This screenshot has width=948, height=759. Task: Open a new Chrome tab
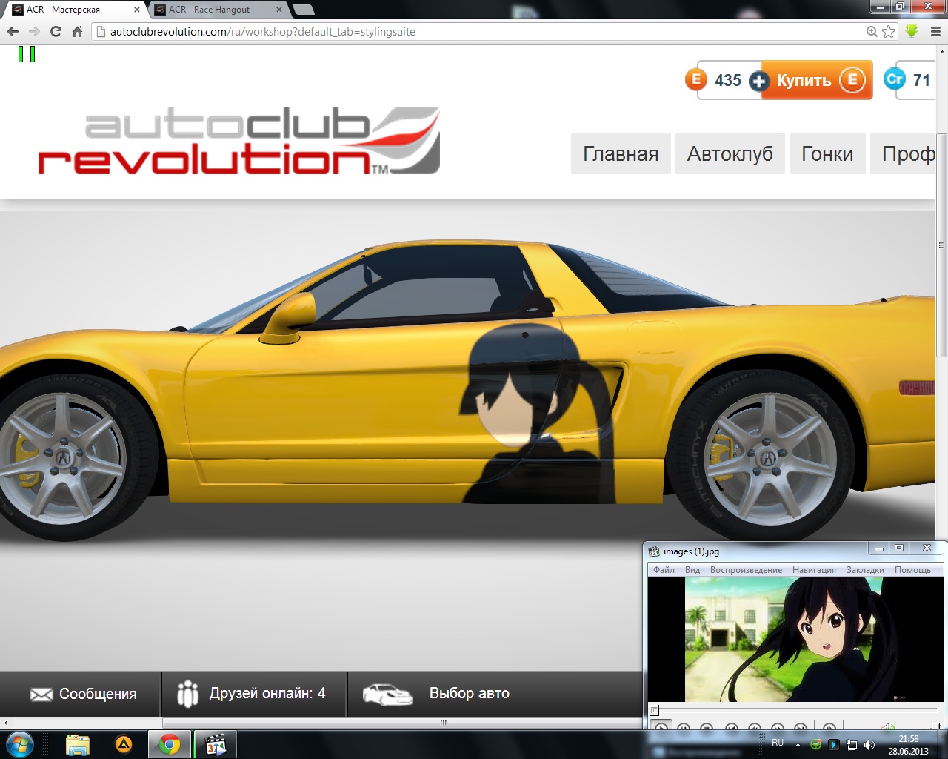tap(304, 10)
